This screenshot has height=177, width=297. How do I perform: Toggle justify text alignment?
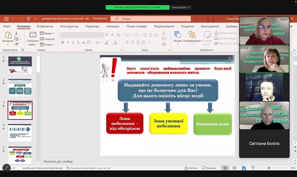point(143,43)
